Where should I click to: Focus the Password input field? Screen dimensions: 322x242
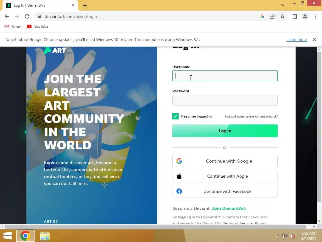(x=225, y=100)
